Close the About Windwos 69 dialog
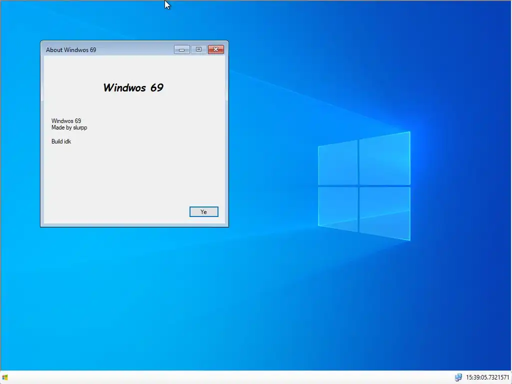 pyautogui.click(x=216, y=49)
